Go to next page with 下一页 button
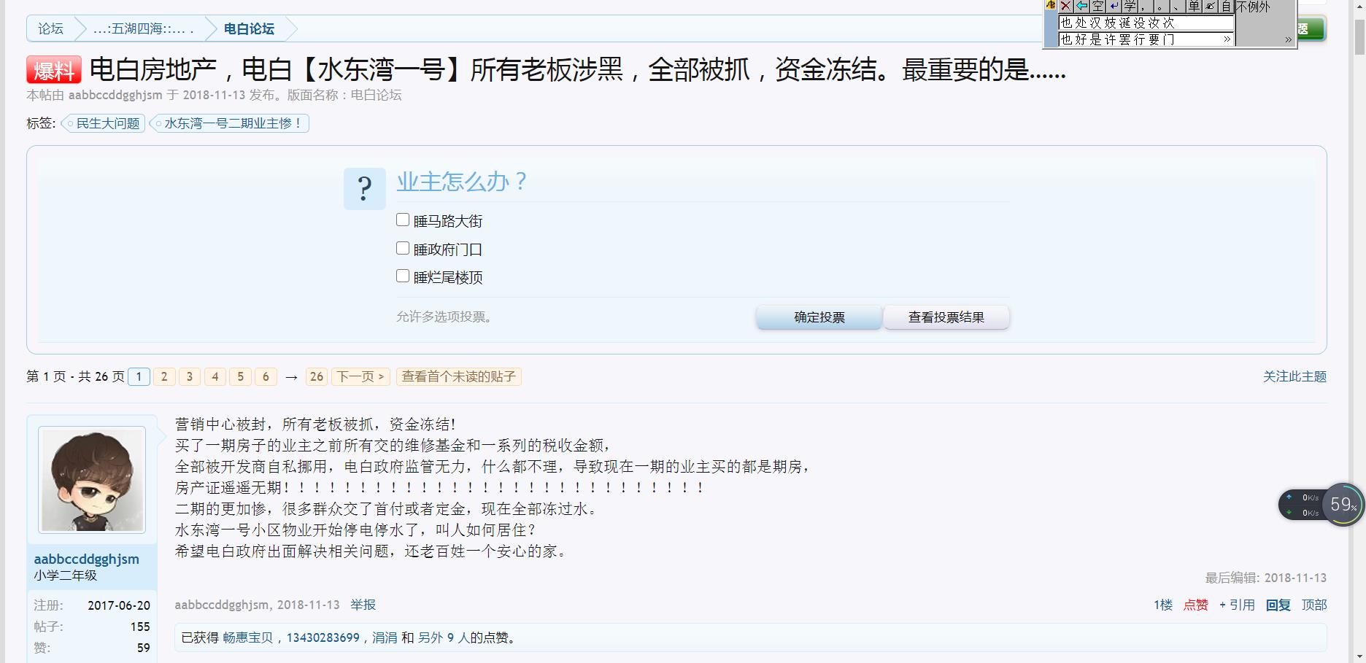Image resolution: width=1366 pixels, height=663 pixels. pyautogui.click(x=360, y=376)
